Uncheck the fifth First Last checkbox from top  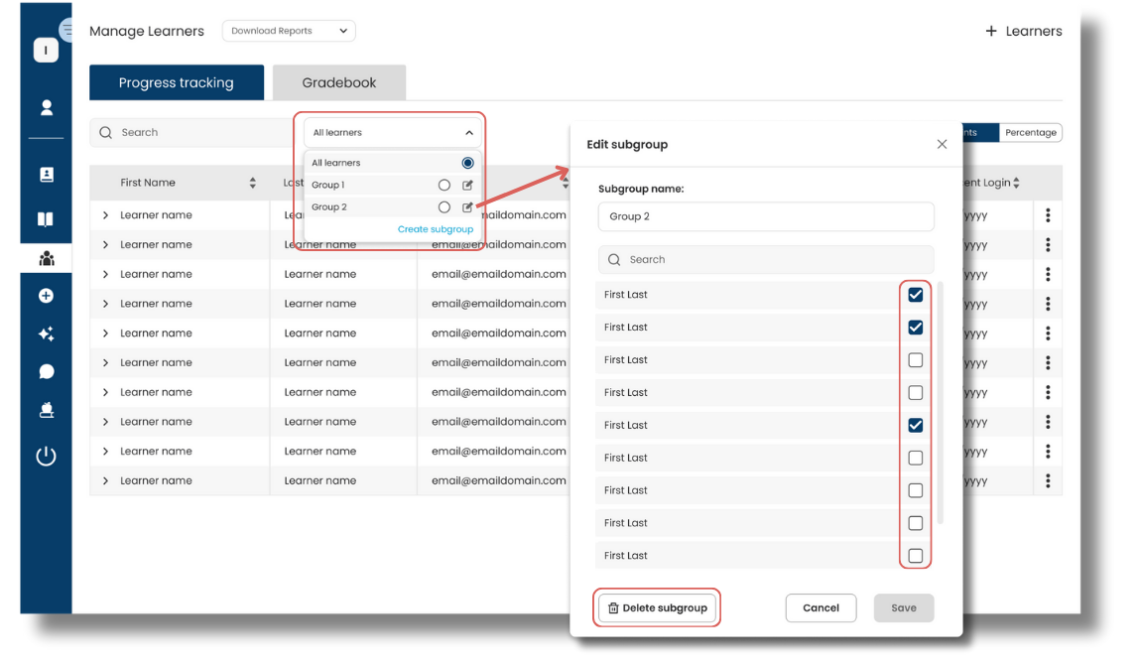915,426
